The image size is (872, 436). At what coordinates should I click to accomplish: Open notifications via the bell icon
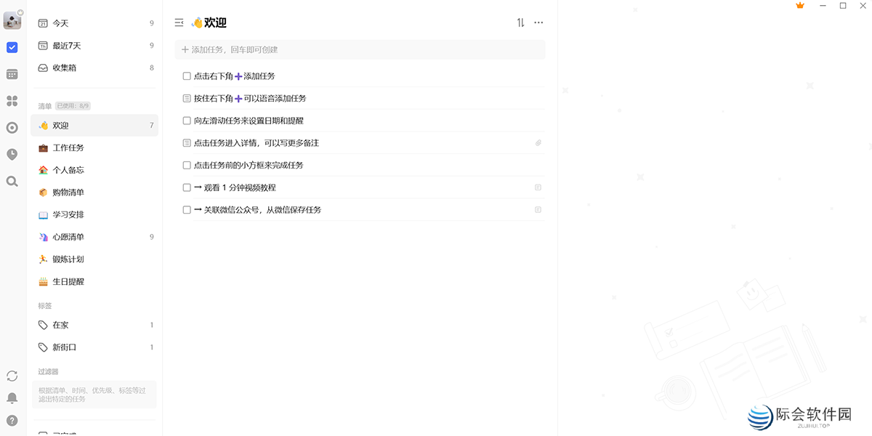[12, 398]
